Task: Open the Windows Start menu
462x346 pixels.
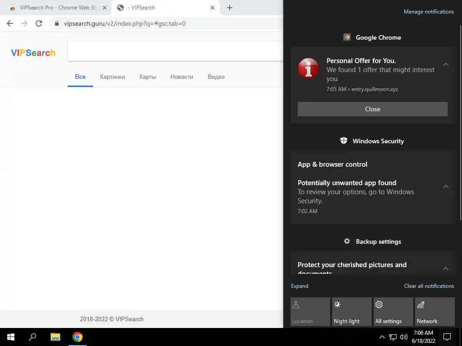Action: [x=11, y=337]
